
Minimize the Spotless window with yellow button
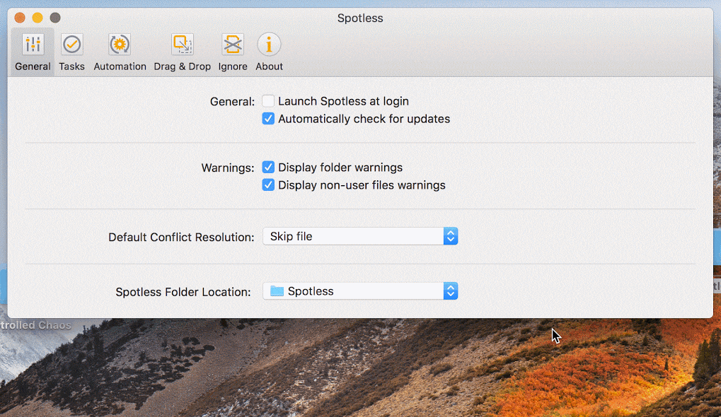[x=38, y=18]
